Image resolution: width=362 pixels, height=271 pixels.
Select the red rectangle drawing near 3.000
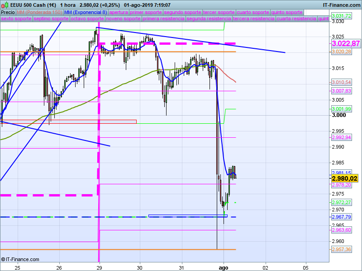pyautogui.click(x=68, y=121)
